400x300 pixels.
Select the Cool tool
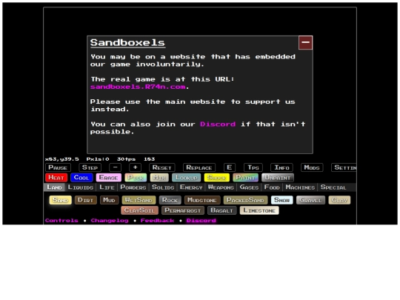click(x=81, y=178)
